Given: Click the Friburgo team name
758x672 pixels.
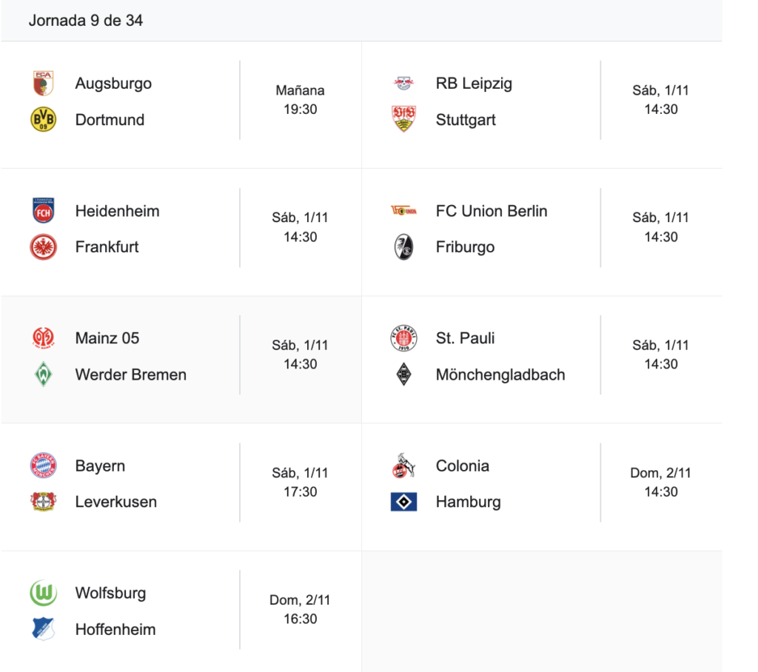Looking at the screenshot, I should [465, 247].
